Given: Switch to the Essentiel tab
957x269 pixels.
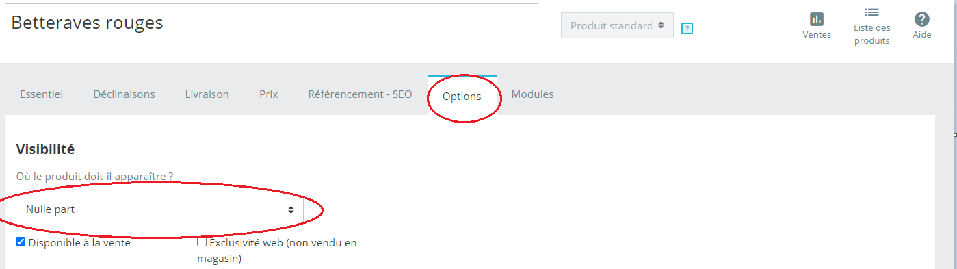Looking at the screenshot, I should point(42,94).
